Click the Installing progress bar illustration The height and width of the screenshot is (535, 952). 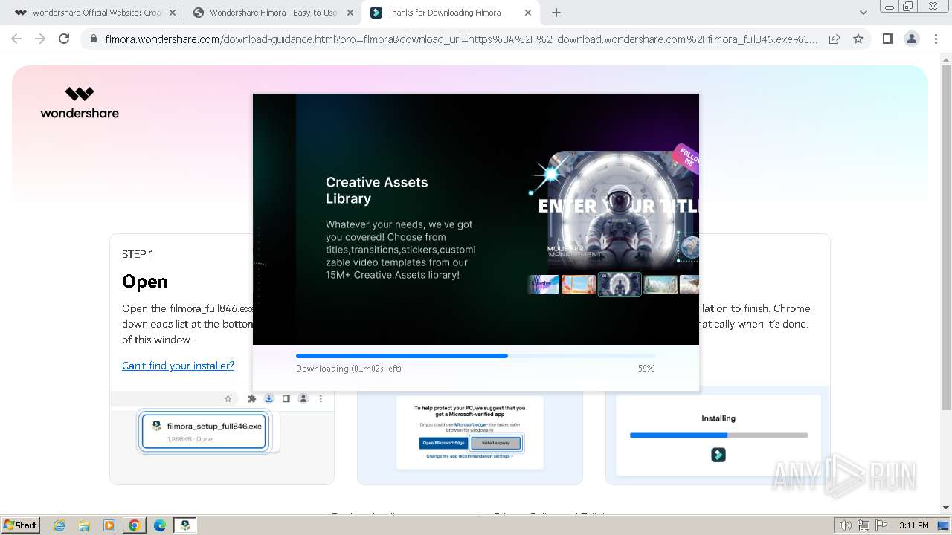click(718, 435)
